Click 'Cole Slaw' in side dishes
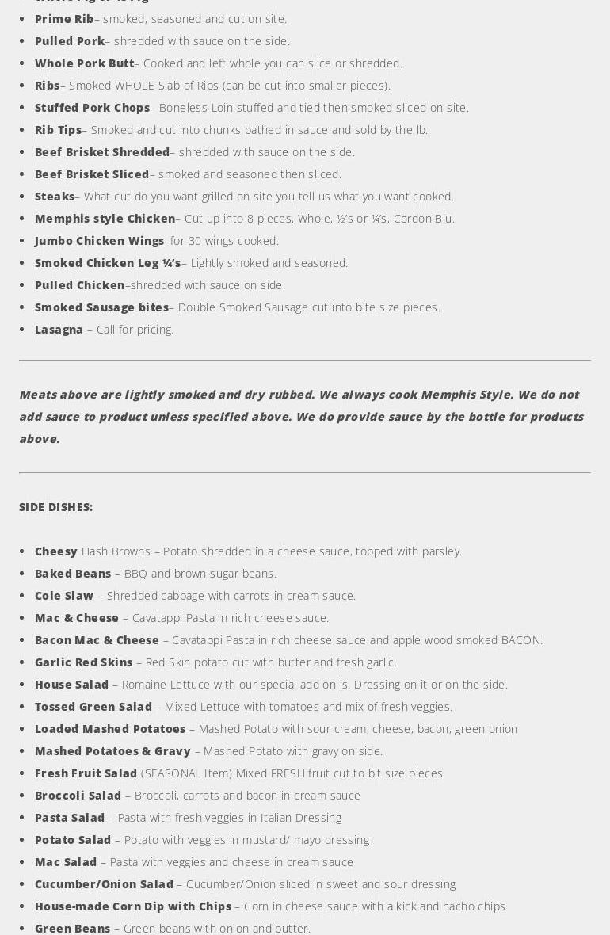610x935 pixels. [64, 595]
